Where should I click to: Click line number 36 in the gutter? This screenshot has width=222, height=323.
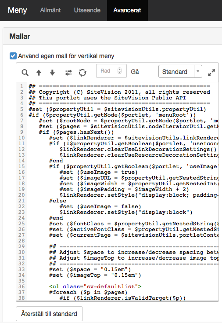pyautogui.click(x=21, y=286)
